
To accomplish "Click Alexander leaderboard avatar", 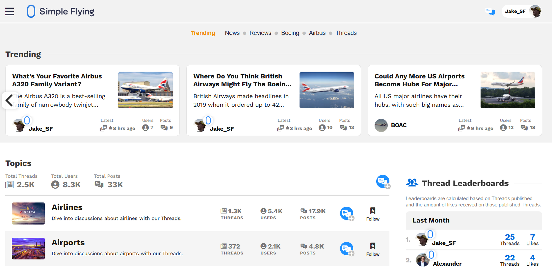I will [x=423, y=260].
